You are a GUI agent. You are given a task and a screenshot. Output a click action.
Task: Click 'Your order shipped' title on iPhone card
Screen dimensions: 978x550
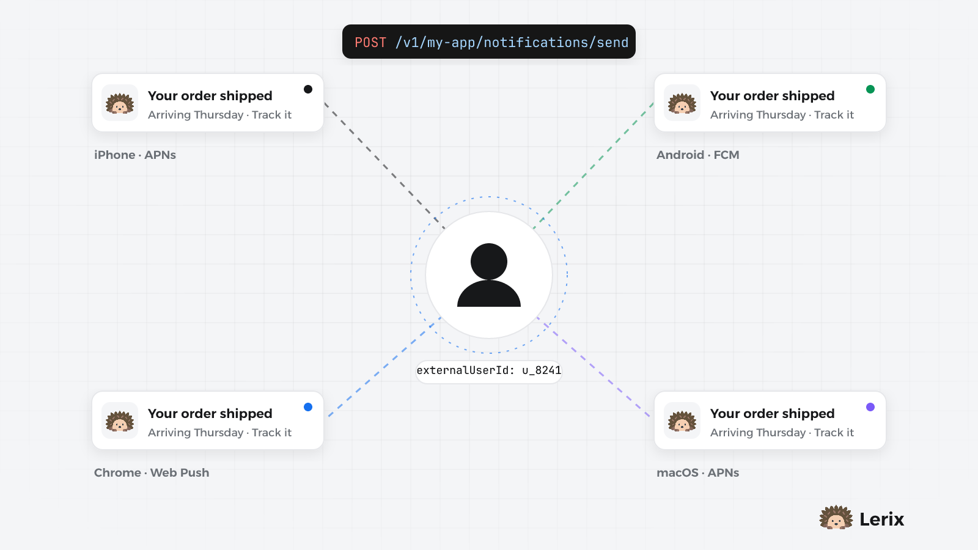210,96
